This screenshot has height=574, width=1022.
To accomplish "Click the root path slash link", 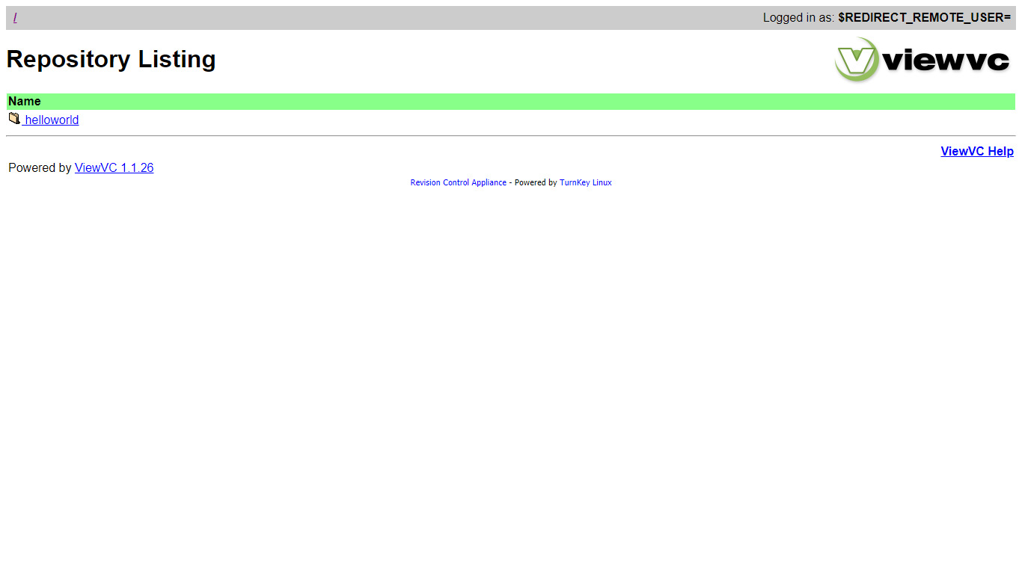I will 15,18.
